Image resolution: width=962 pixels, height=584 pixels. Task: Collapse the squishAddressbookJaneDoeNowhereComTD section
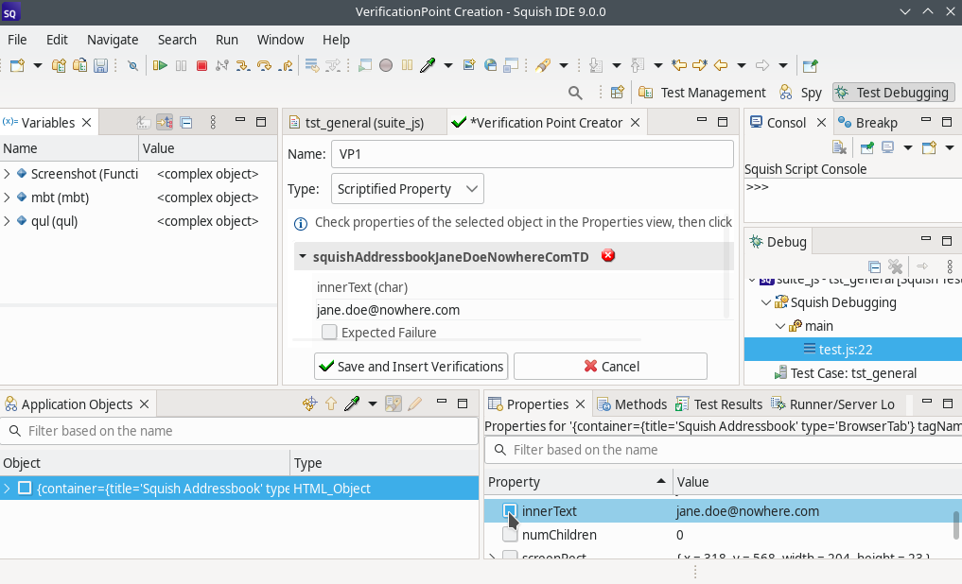(302, 257)
